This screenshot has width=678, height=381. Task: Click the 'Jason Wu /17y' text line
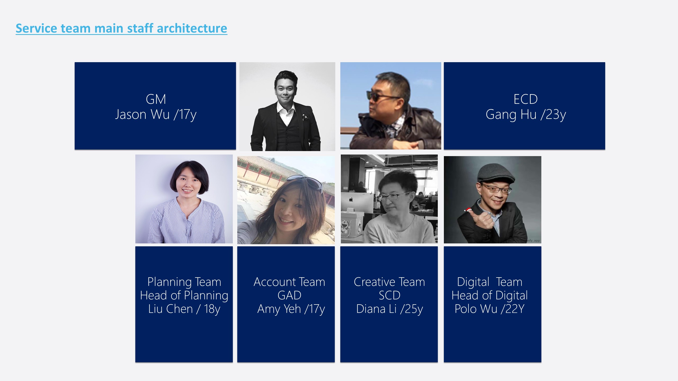coord(156,115)
